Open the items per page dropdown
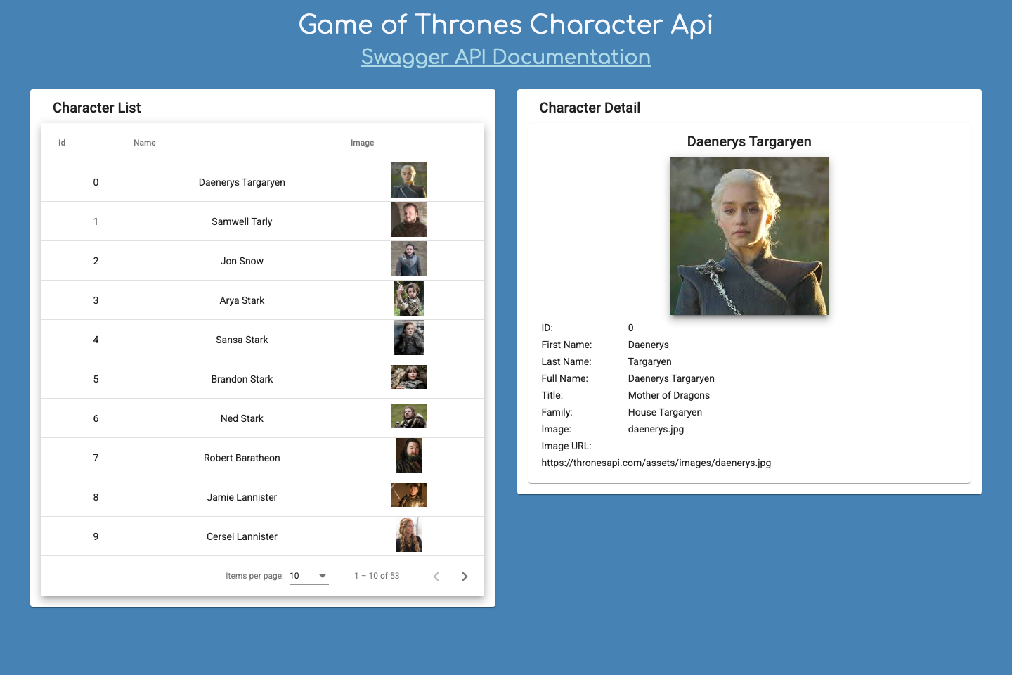 [308, 575]
